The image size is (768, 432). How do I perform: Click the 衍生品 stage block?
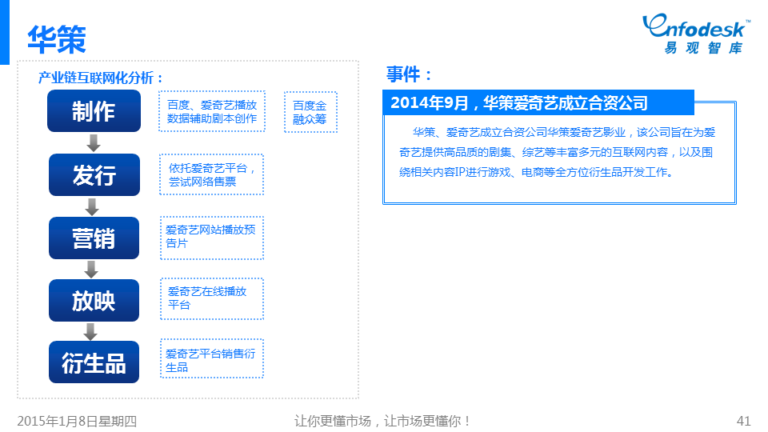pyautogui.click(x=94, y=363)
